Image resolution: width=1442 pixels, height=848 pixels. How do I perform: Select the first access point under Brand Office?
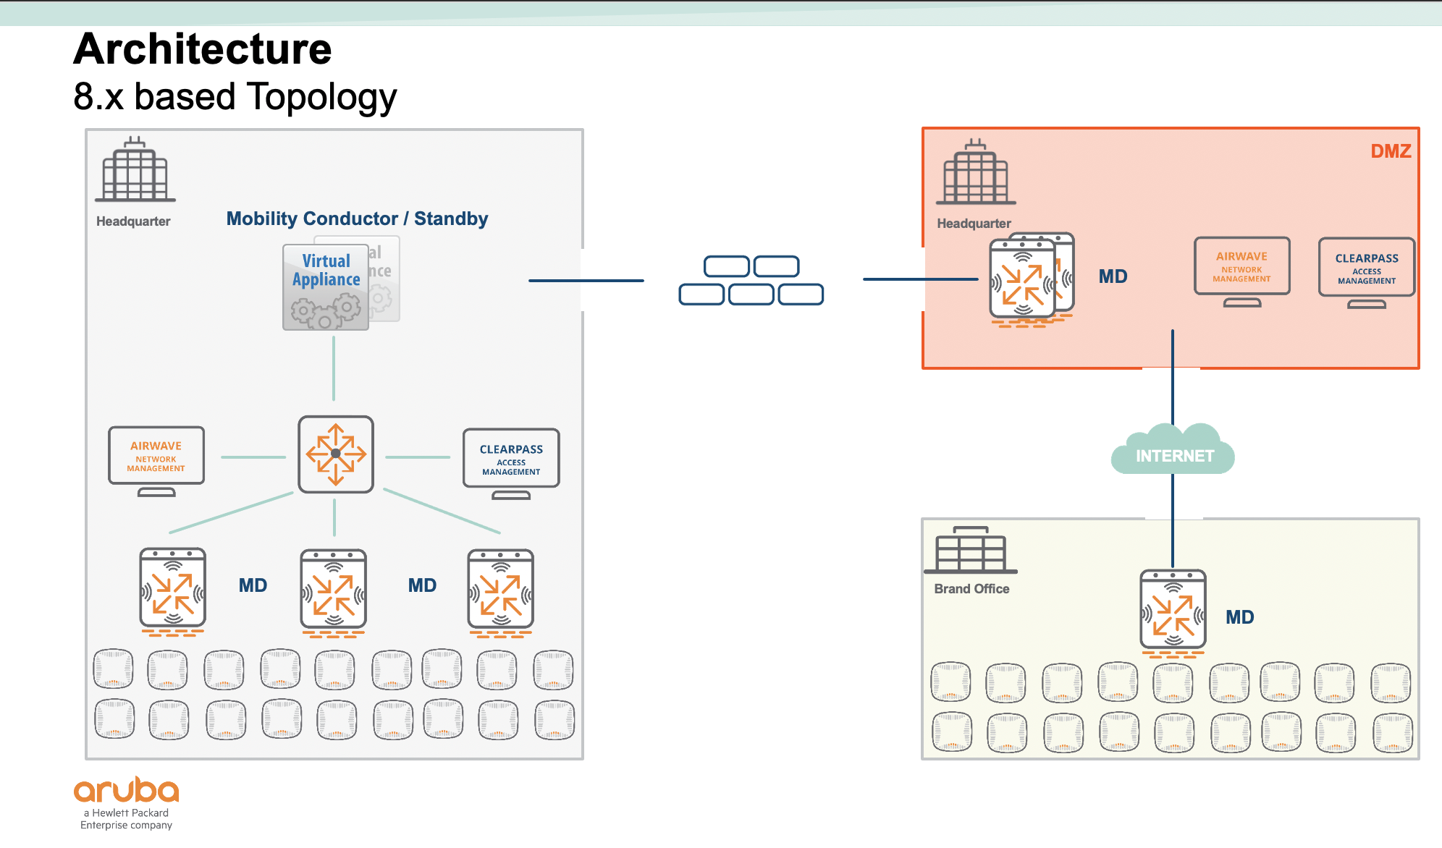950,682
